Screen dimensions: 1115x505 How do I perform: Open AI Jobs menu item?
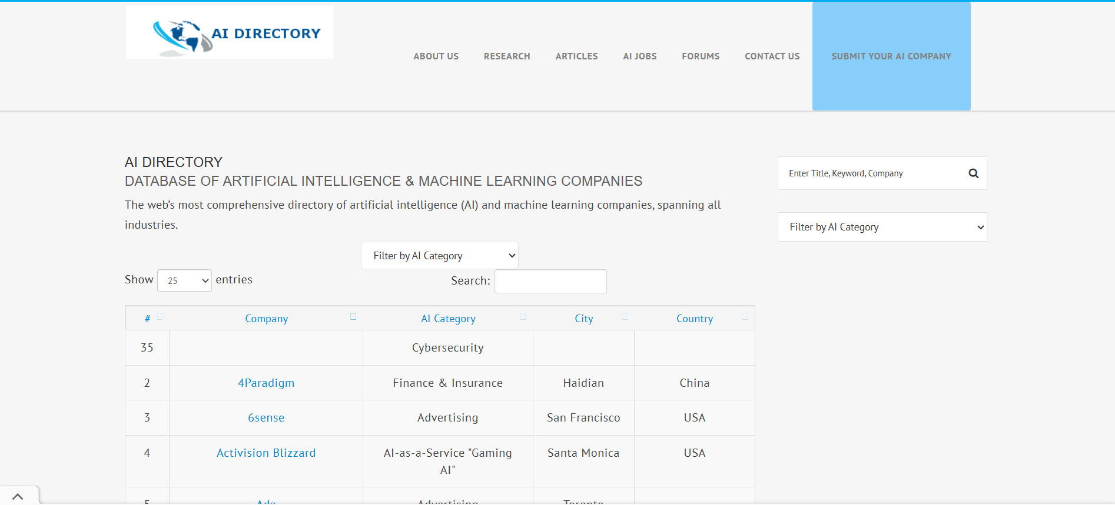point(640,56)
